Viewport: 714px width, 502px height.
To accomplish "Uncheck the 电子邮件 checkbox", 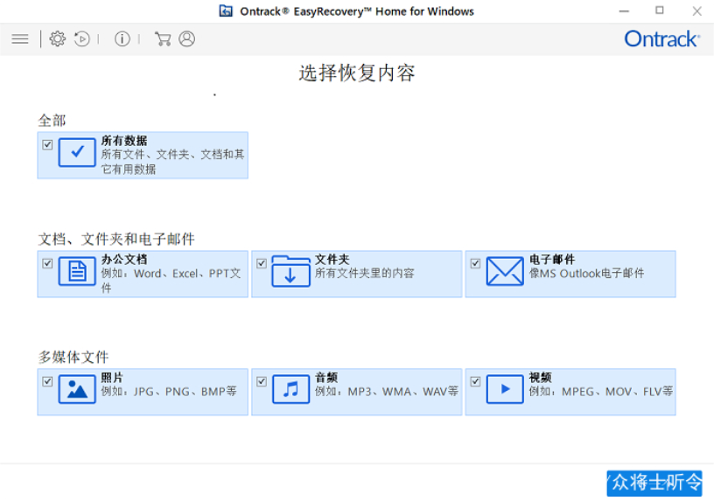I will point(475,263).
